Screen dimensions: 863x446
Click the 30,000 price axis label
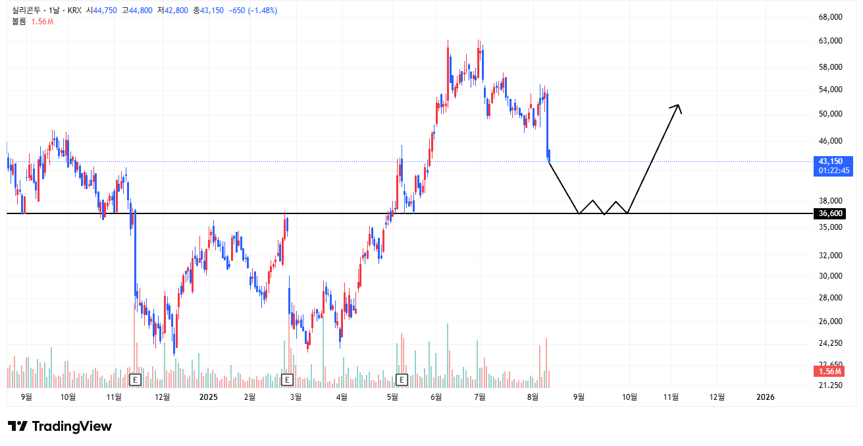pyautogui.click(x=831, y=276)
